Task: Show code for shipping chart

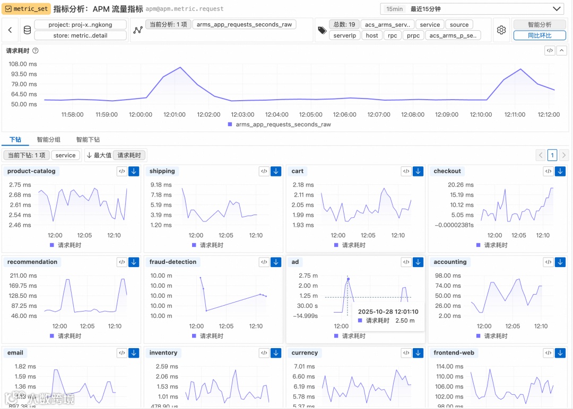Action: (264, 171)
